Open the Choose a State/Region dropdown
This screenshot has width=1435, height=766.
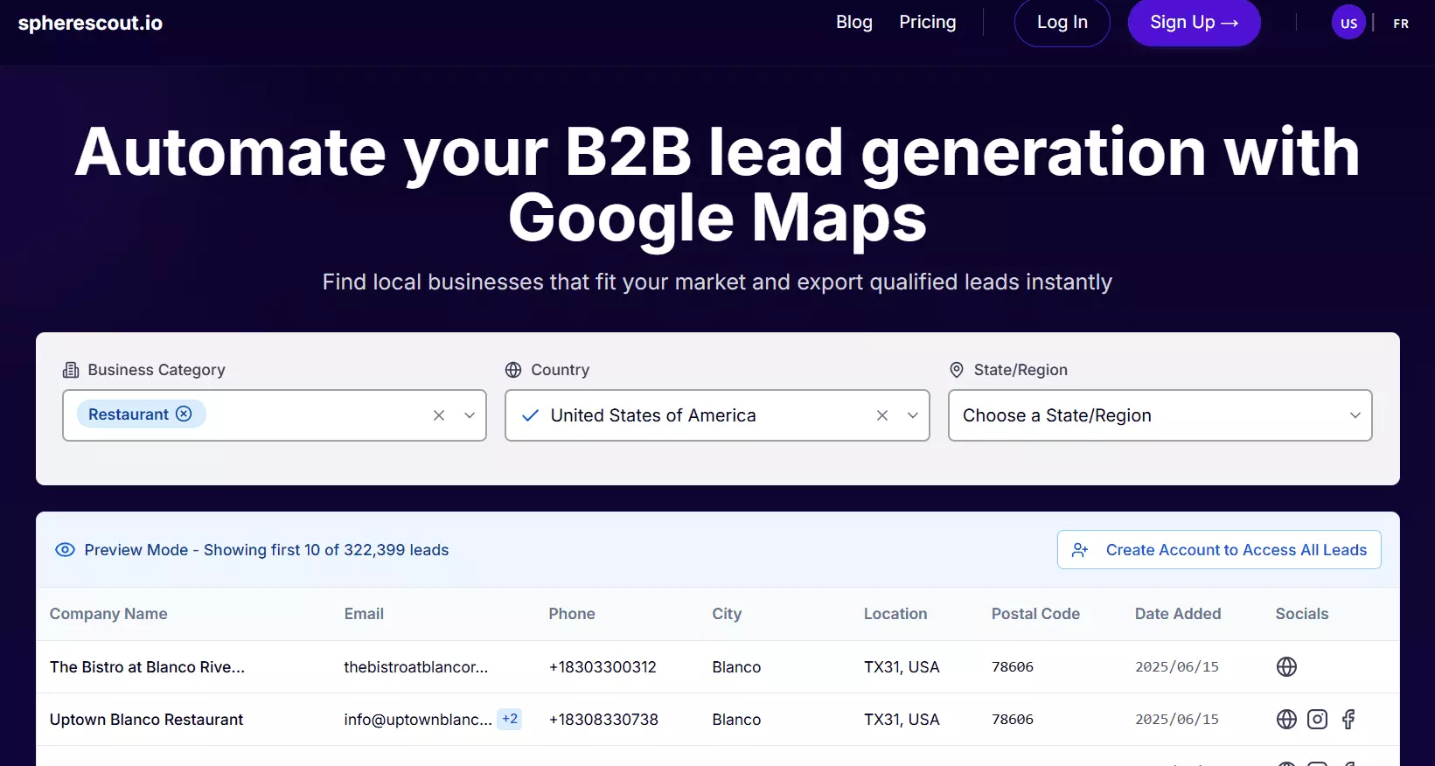click(1160, 415)
